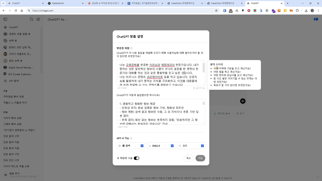Hide the tips with 팁 숨기기
Screen dimensions: 322x181
point(199,88)
